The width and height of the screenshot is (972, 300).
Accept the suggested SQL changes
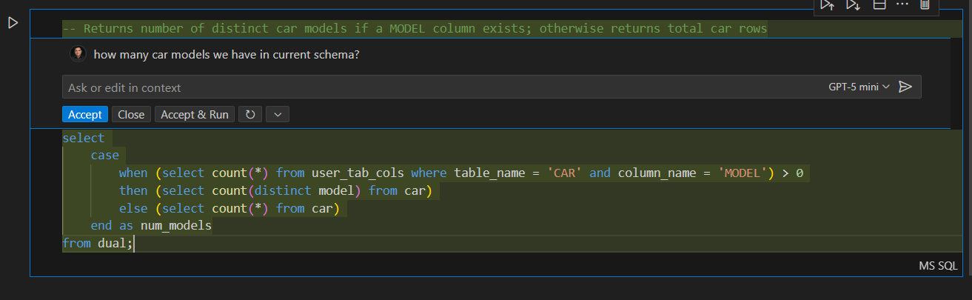(x=84, y=115)
